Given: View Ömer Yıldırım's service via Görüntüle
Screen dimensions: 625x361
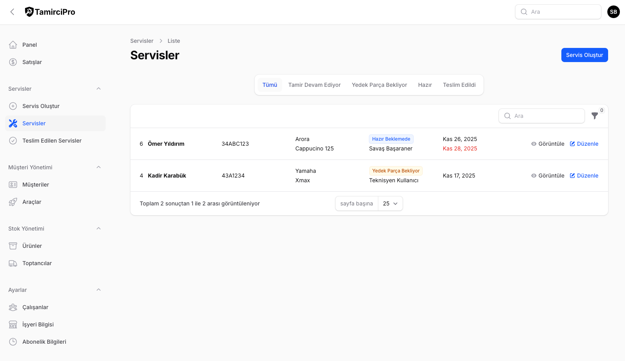Looking at the screenshot, I should [548, 144].
